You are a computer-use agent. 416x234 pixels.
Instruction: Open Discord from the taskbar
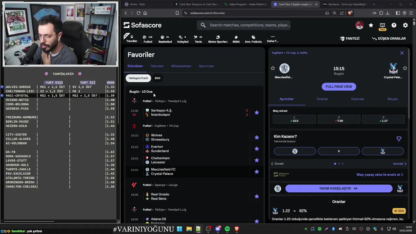coord(218,229)
